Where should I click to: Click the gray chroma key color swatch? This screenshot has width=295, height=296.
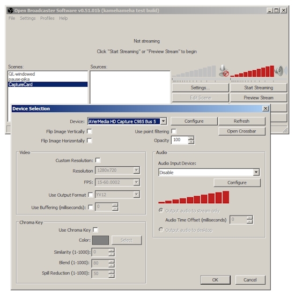point(100,240)
